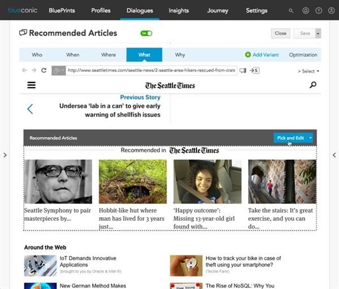Open the Select dropdown
The width and height of the screenshot is (339, 289).
[x=308, y=71]
